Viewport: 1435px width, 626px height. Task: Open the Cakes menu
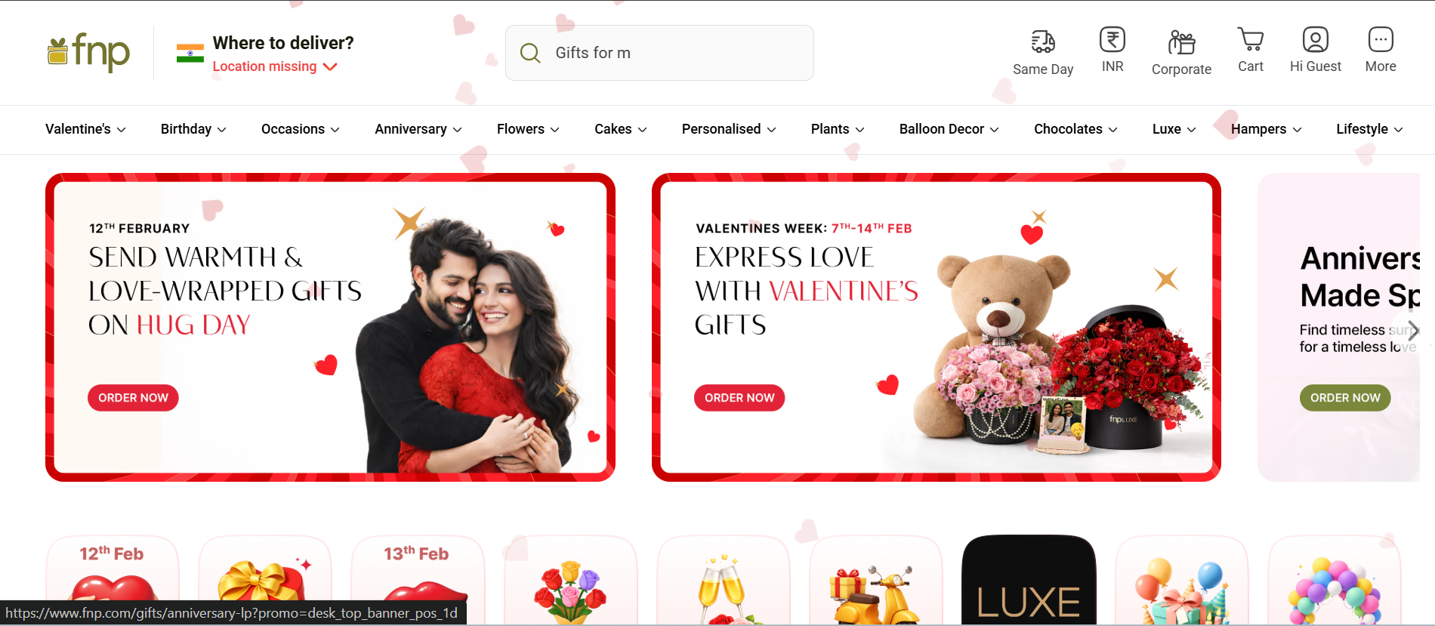coord(621,129)
